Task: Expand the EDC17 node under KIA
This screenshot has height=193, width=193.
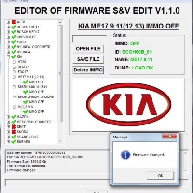Action: click(14, 72)
